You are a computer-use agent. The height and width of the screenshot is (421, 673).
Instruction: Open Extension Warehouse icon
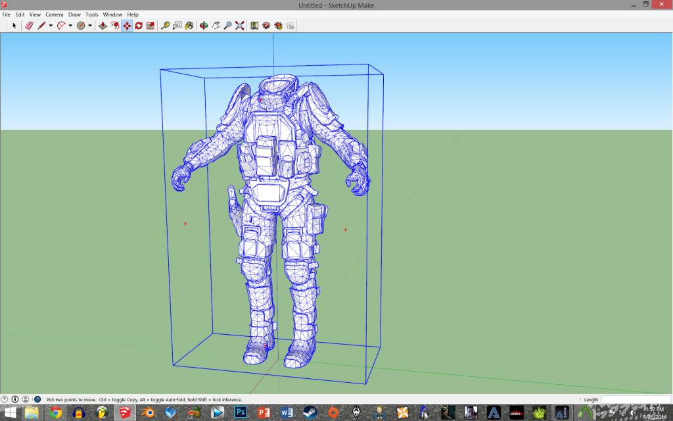(278, 26)
